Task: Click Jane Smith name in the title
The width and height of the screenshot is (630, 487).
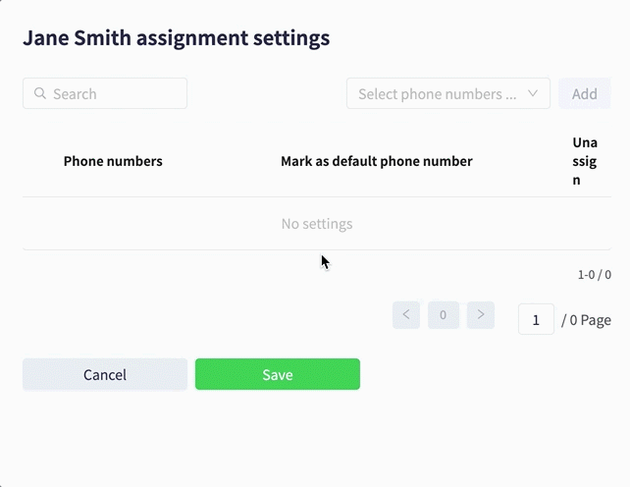Action: (78, 38)
